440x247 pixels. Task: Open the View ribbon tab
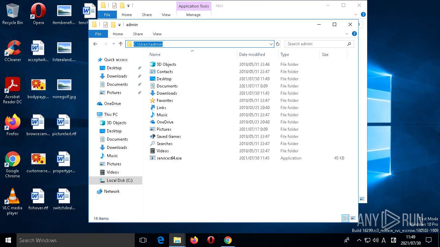pos(157,34)
